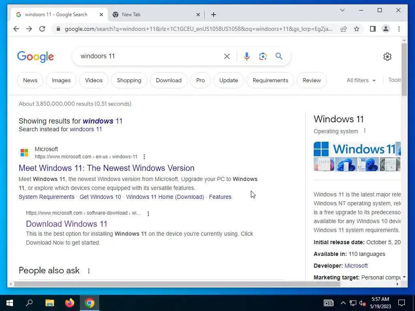Open the tab search chevron
415x311 pixels.
[x=342, y=10]
